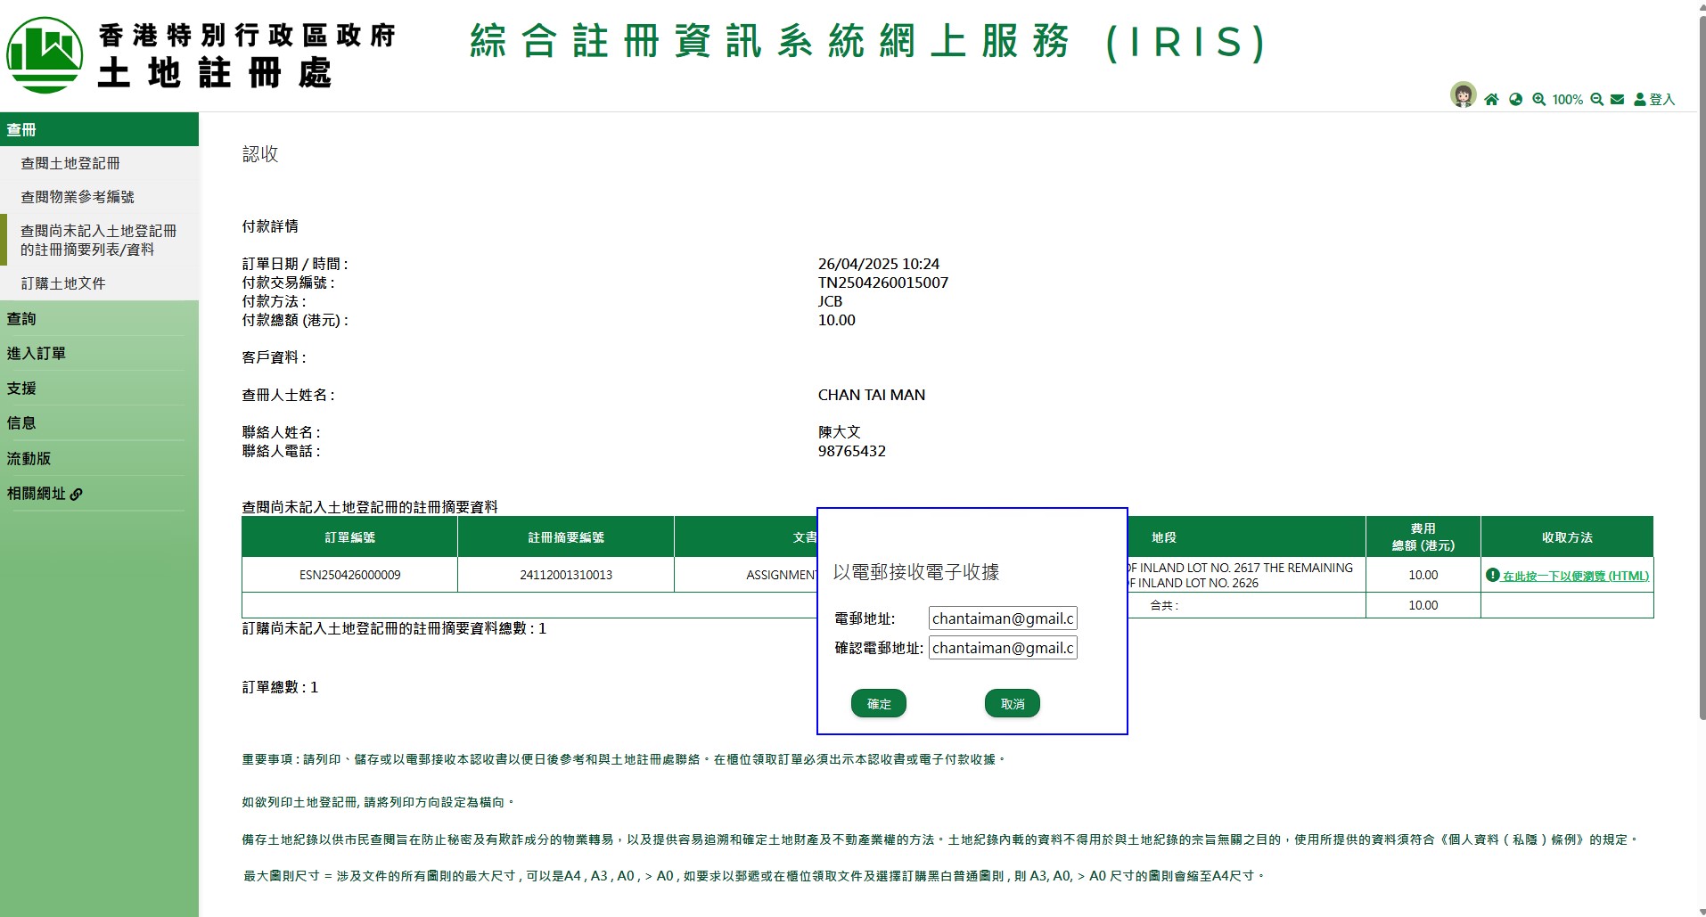1706x917 pixels.
Task: Cancel the dialog with 取消 button
Action: tap(1013, 703)
